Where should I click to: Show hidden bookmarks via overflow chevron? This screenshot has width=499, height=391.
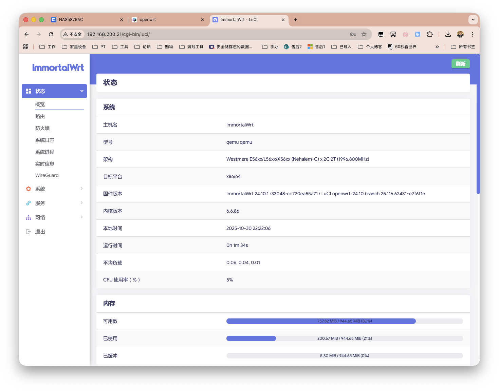(437, 47)
